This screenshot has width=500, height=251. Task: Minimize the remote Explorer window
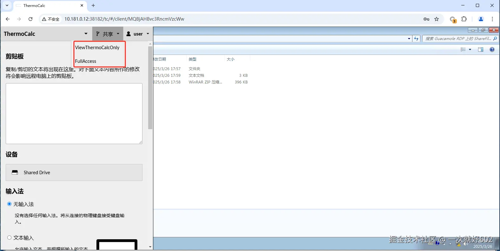473,30
